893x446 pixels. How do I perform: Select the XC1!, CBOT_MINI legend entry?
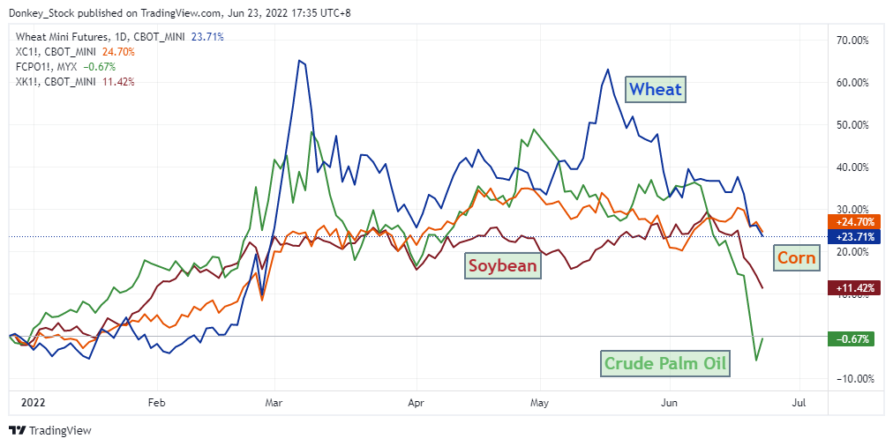(x=74, y=52)
